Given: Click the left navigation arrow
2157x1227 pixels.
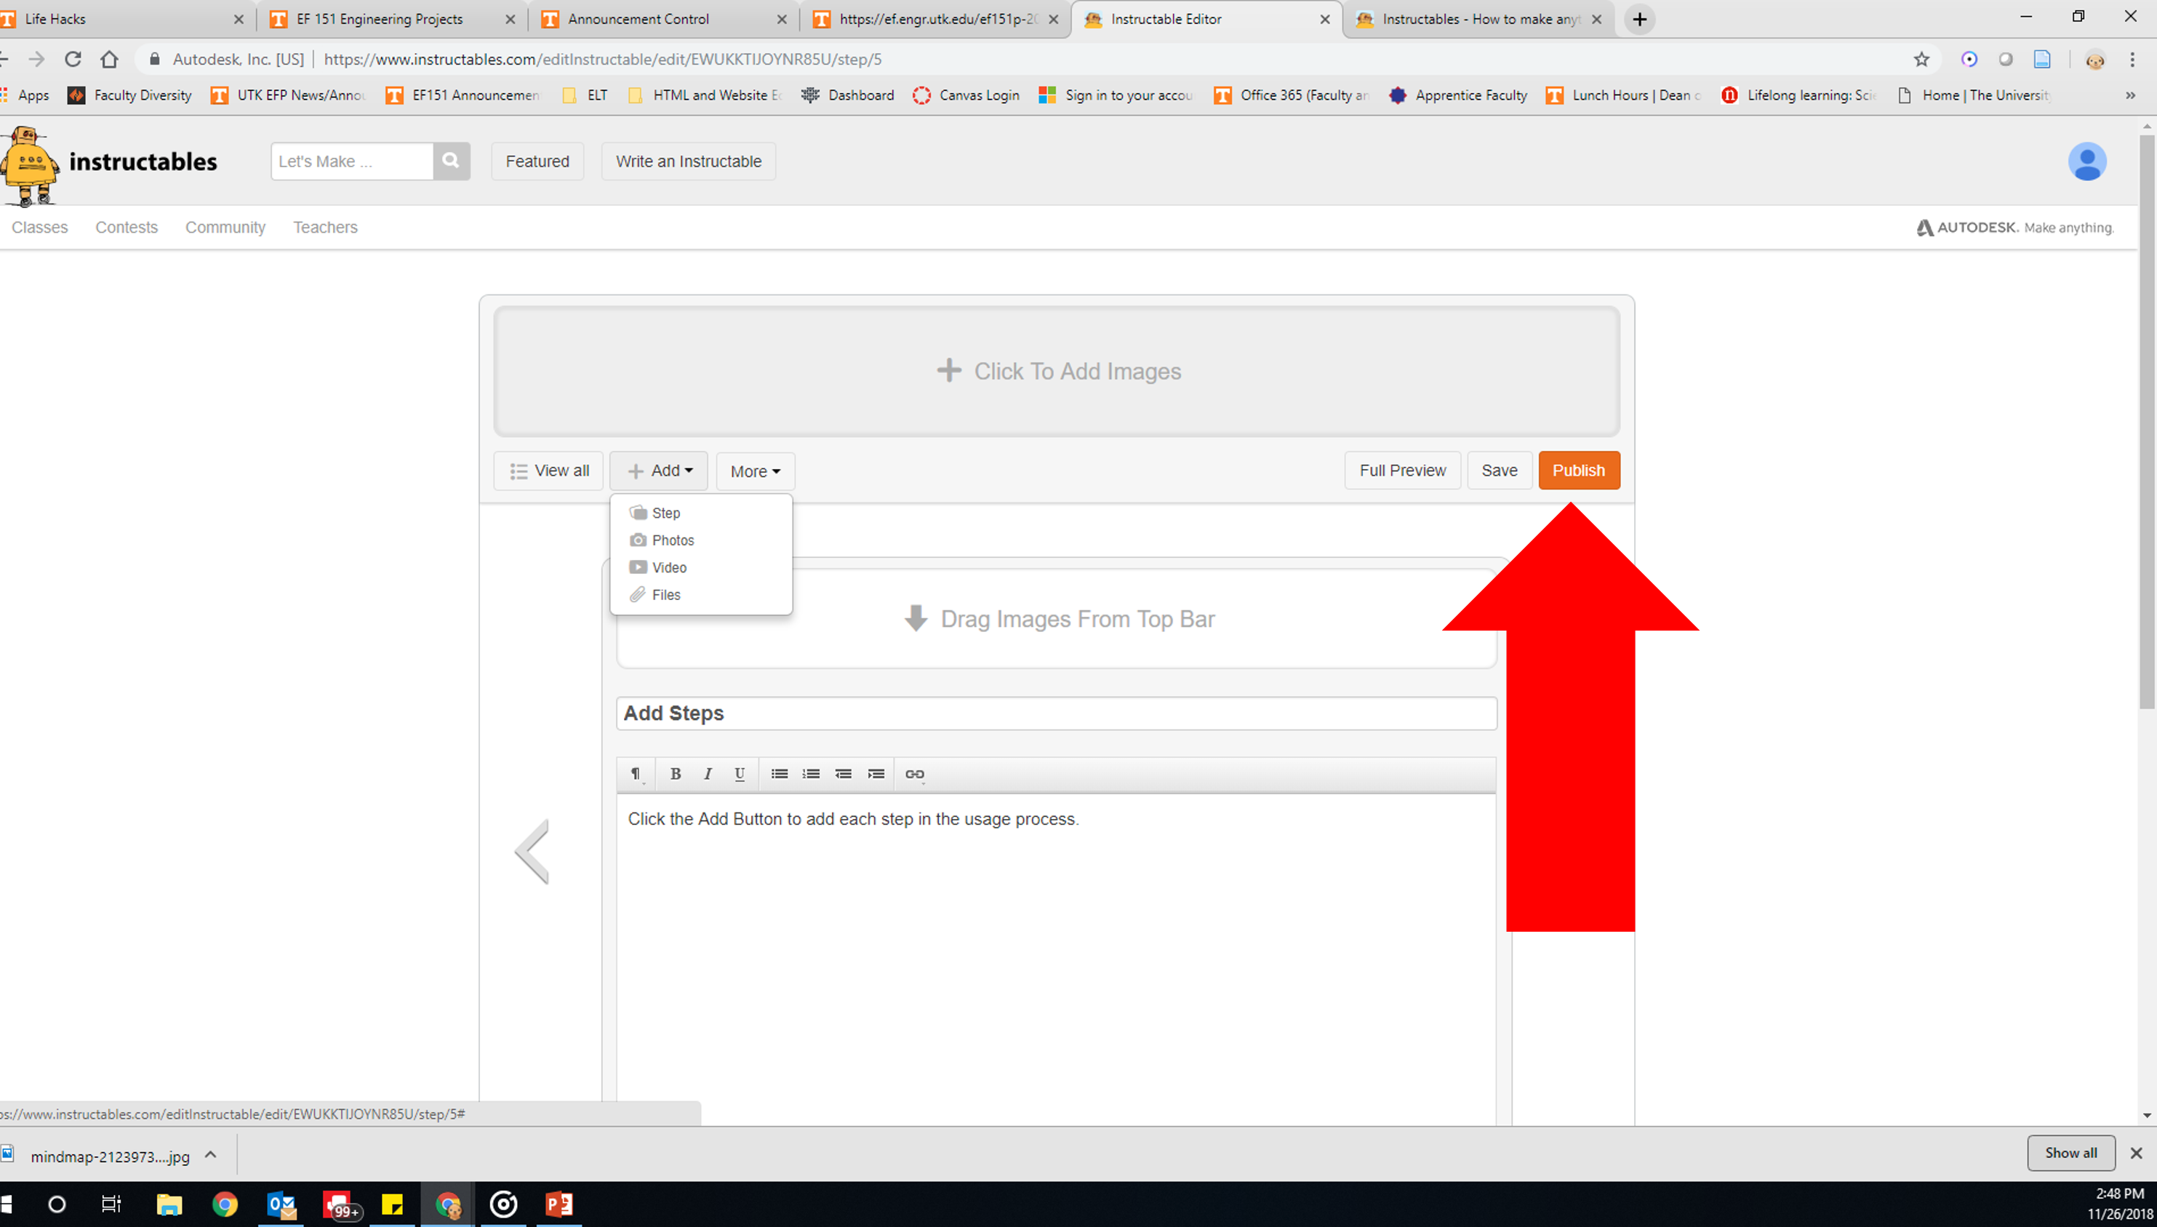Looking at the screenshot, I should click(x=532, y=852).
